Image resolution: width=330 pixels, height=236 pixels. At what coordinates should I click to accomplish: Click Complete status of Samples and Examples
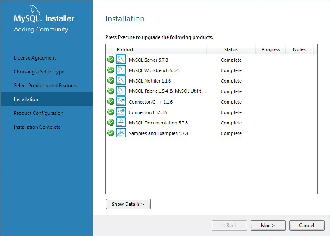pyautogui.click(x=231, y=133)
